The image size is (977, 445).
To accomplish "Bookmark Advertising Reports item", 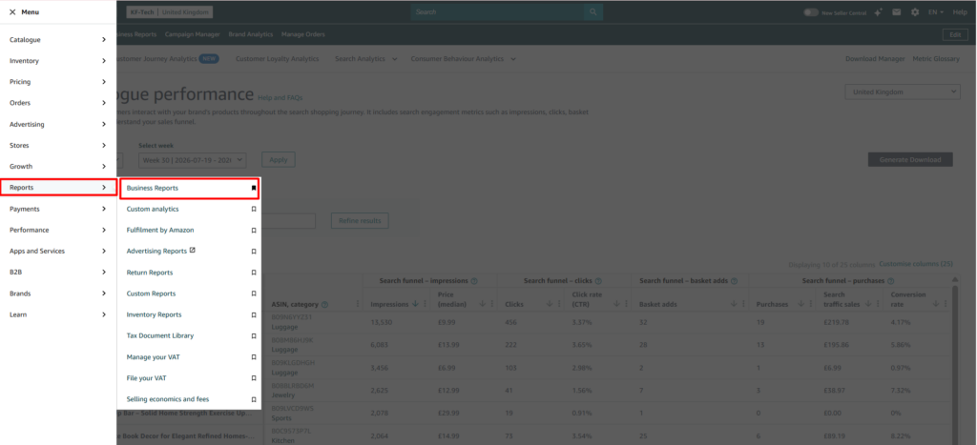I will 254,252.
